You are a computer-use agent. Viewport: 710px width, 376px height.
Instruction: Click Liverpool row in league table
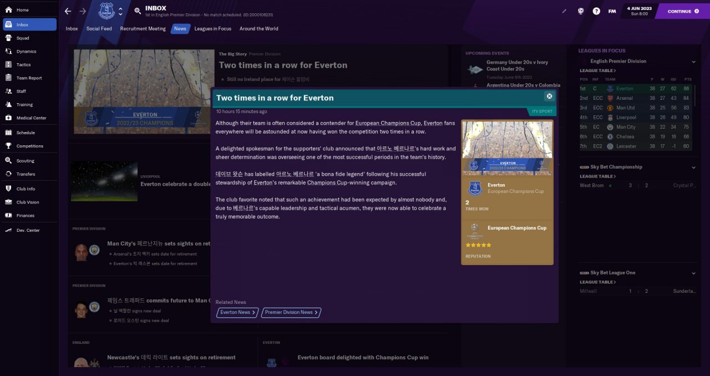coord(637,118)
